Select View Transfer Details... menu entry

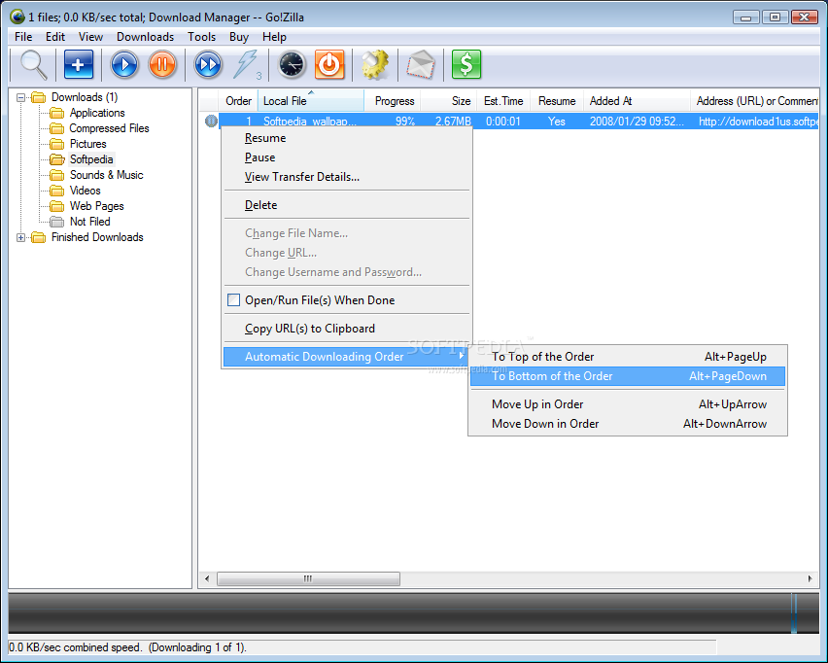346,177
